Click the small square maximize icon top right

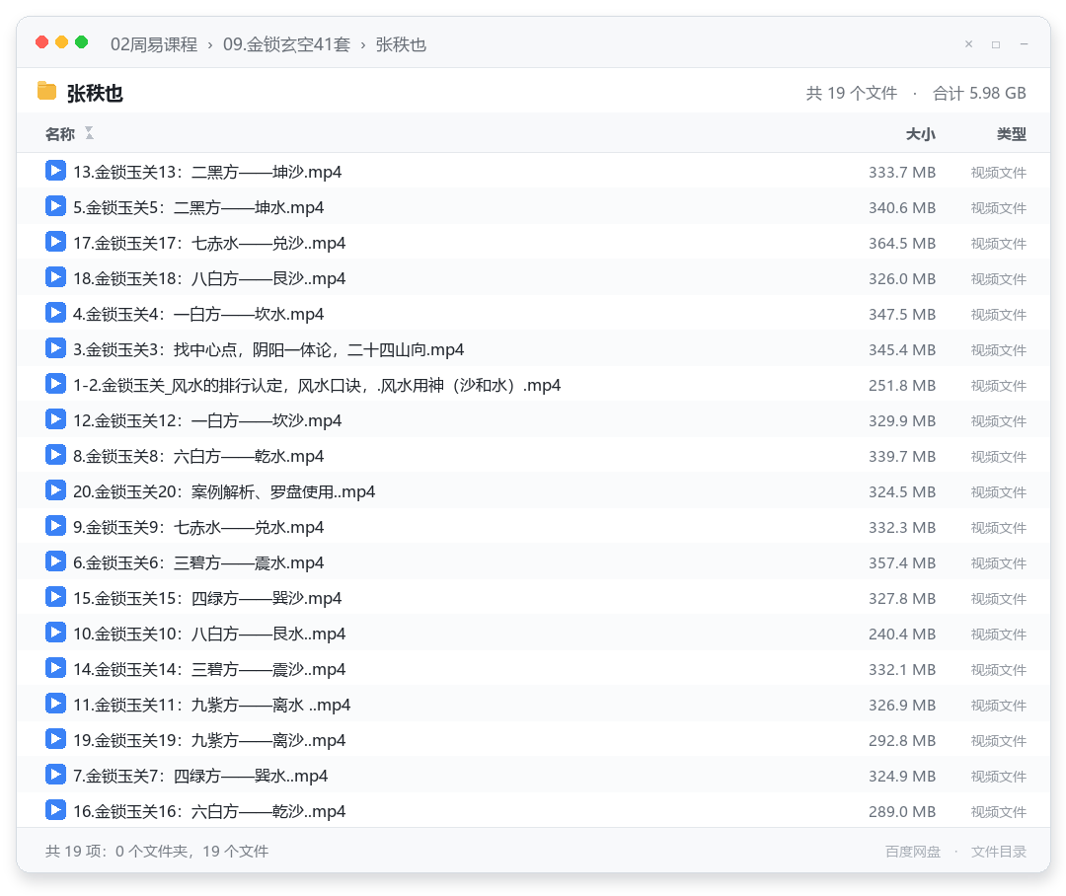pyautogui.click(x=996, y=44)
